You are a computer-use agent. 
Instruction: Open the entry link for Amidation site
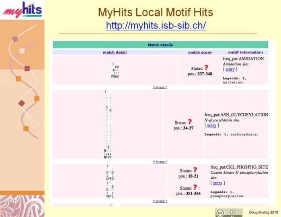point(230,70)
